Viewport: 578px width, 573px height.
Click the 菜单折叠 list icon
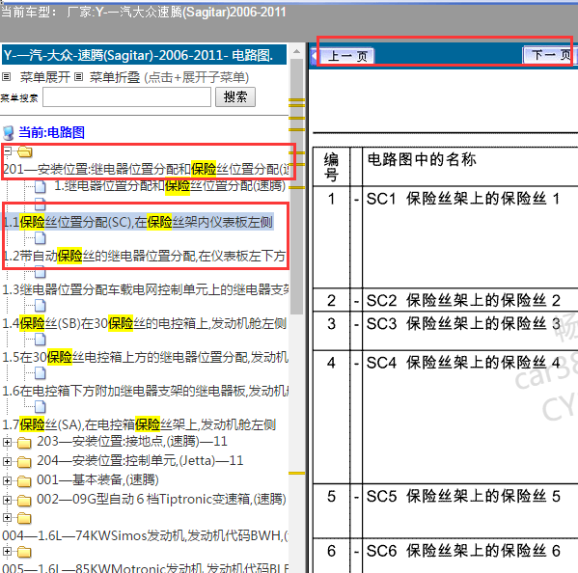click(78, 77)
